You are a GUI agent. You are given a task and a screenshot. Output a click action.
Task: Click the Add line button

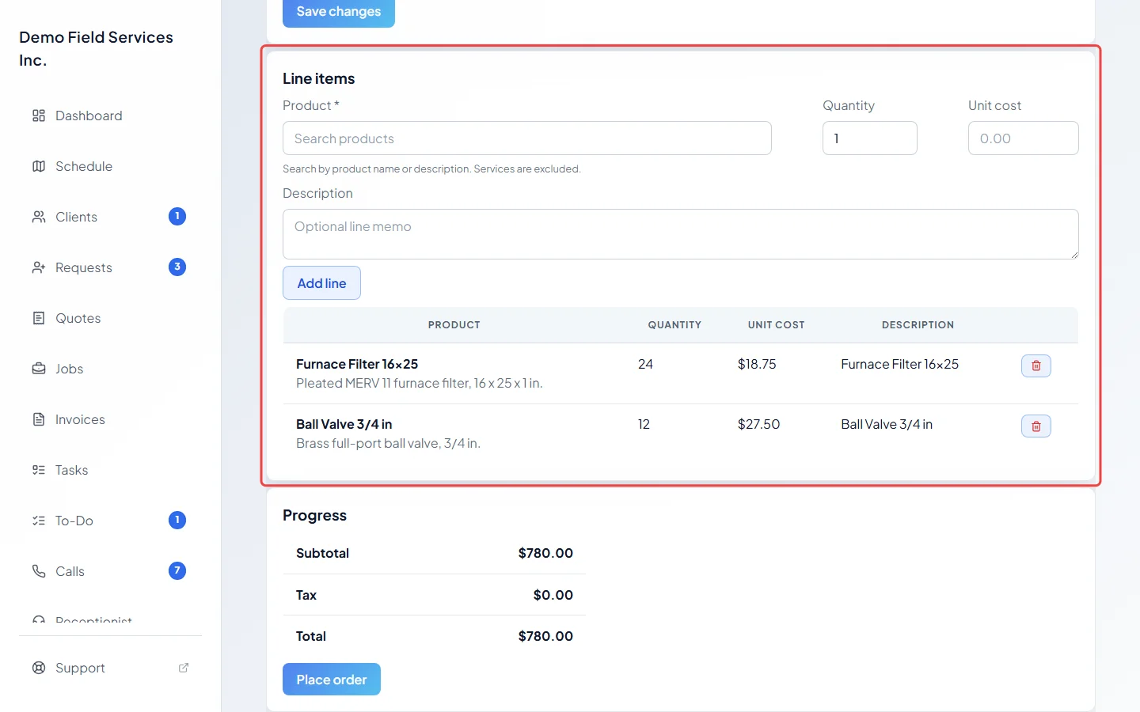coord(321,283)
